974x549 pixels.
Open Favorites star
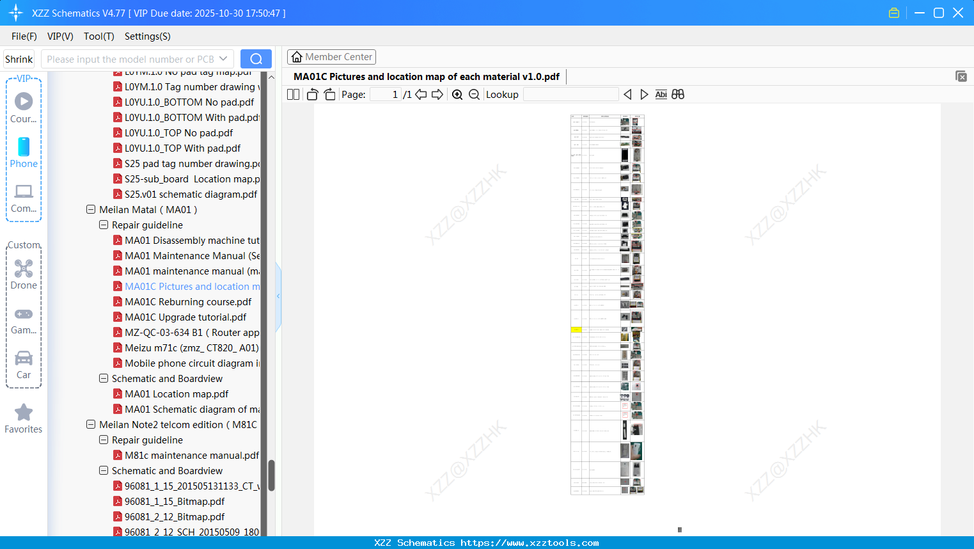tap(24, 418)
